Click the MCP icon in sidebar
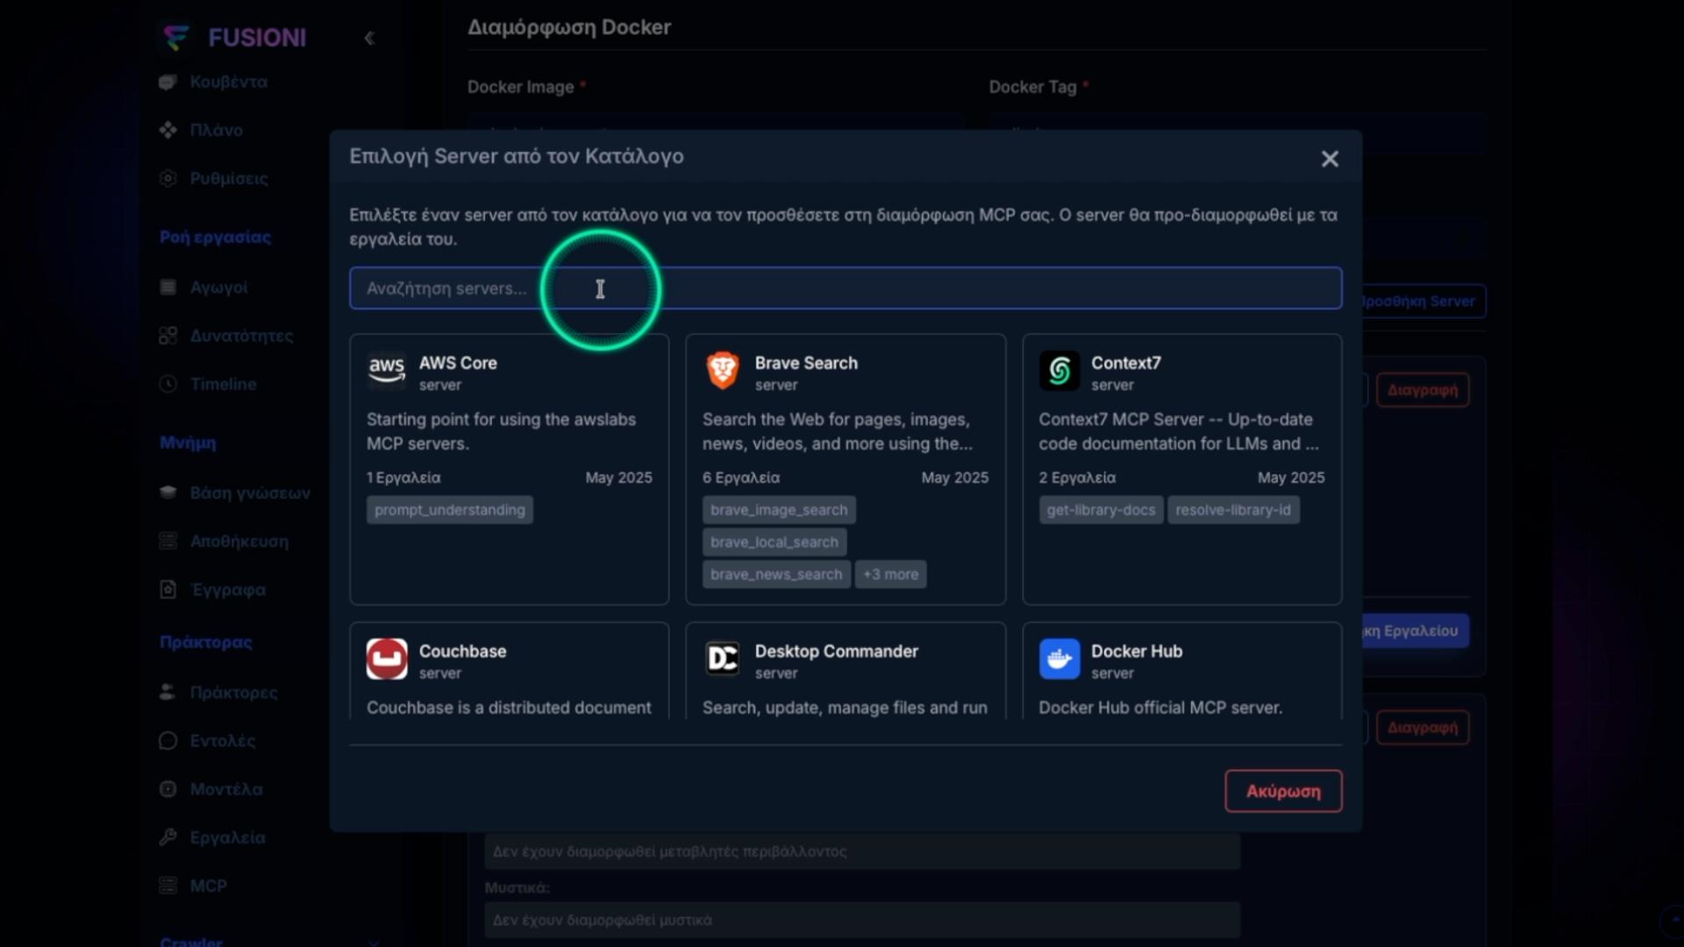Screen dimensions: 1684x947 pyautogui.click(x=168, y=886)
